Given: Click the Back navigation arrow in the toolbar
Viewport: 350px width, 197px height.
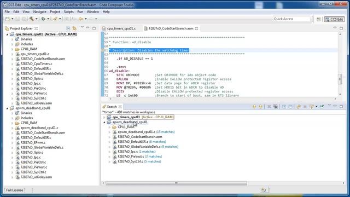Looking at the screenshot, I should [x=80, y=19].
